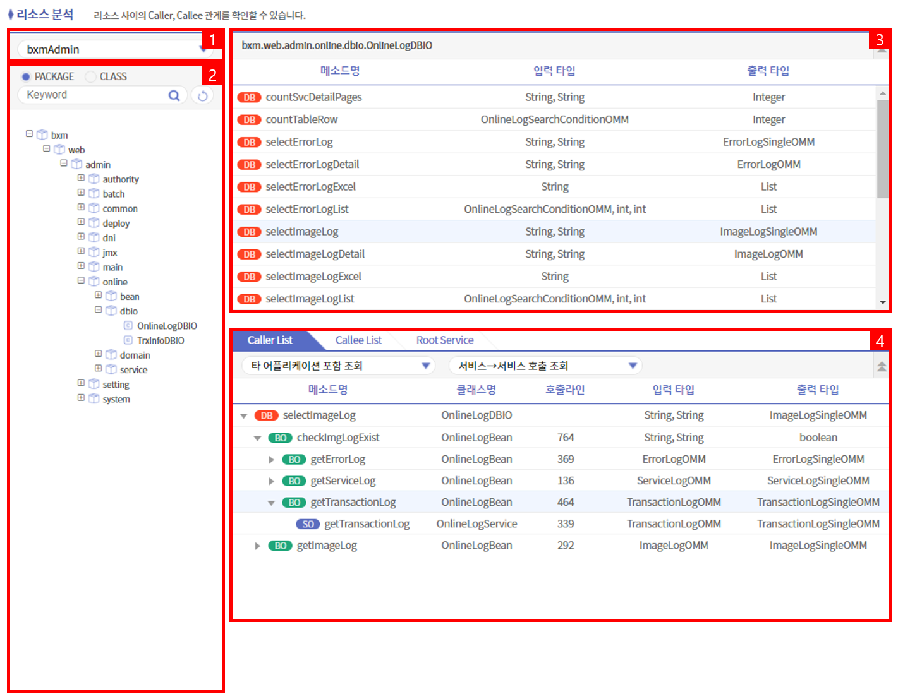Click the selectErrorLogList method name

[x=306, y=210]
